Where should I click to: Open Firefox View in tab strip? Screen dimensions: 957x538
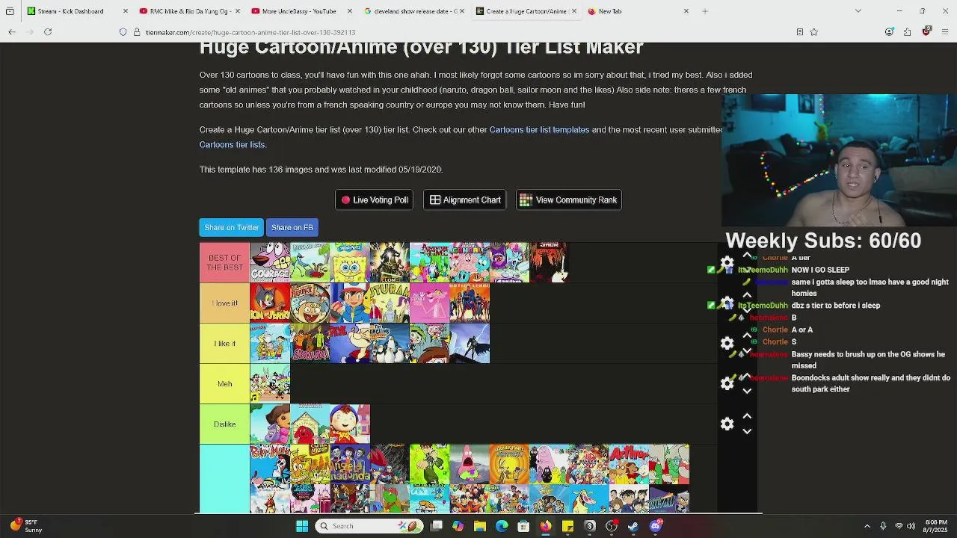click(10, 11)
